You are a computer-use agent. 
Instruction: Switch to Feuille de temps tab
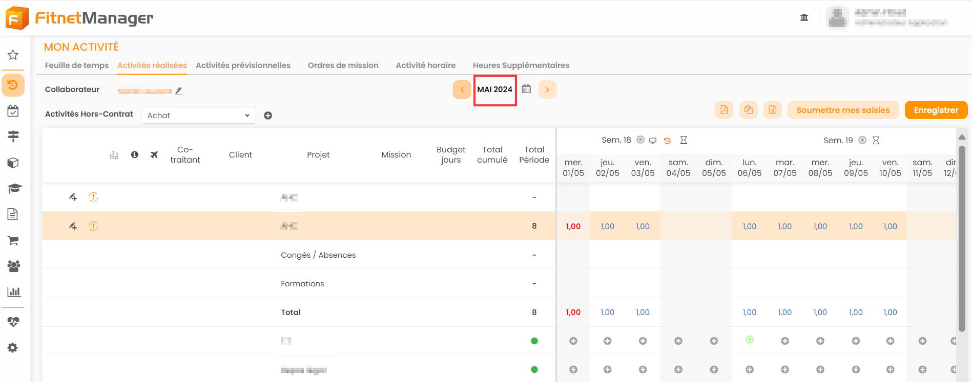[x=77, y=65]
